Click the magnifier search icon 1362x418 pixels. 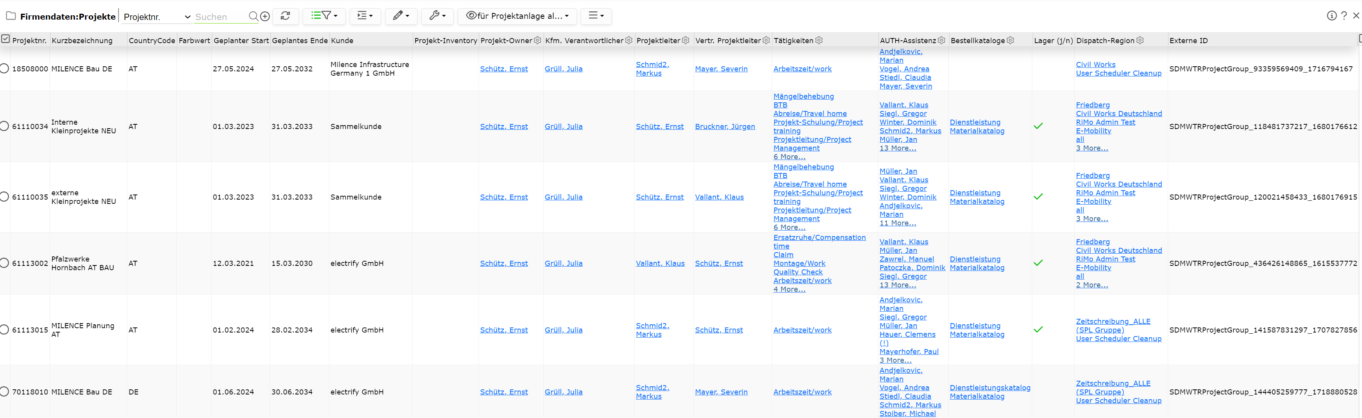[x=253, y=16]
